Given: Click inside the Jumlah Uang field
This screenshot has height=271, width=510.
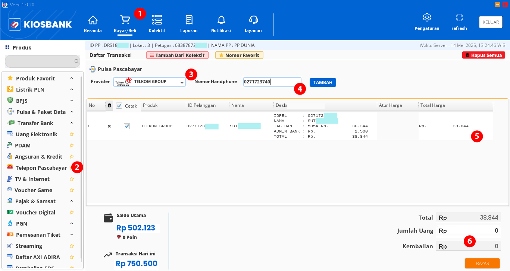Looking at the screenshot, I should coord(468,230).
